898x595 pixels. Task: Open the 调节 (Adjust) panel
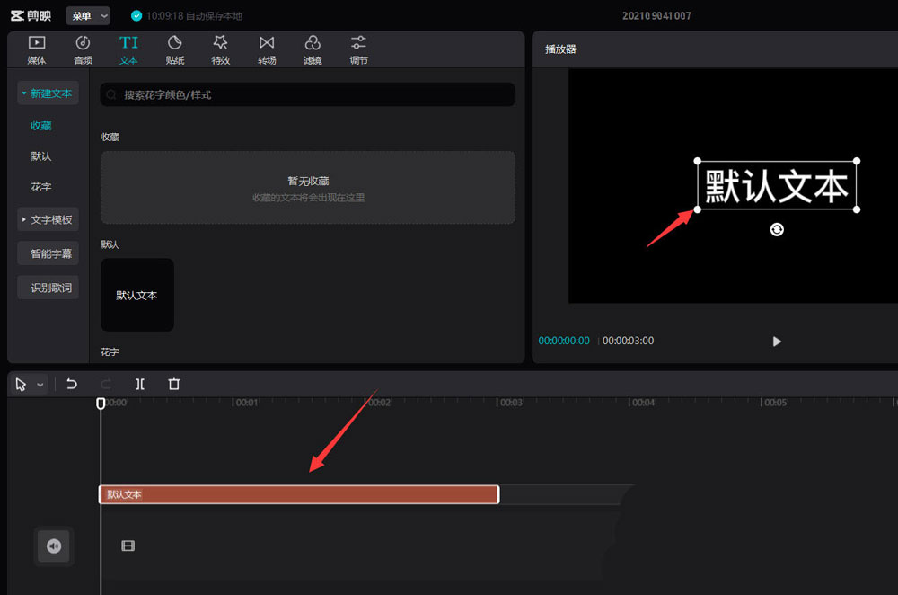(x=358, y=49)
